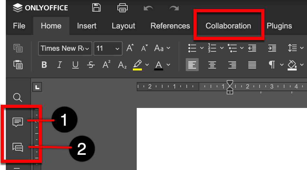Open the Search magnifier in sidebar
Screen dimensions: 307x170
pyautogui.click(x=17, y=97)
